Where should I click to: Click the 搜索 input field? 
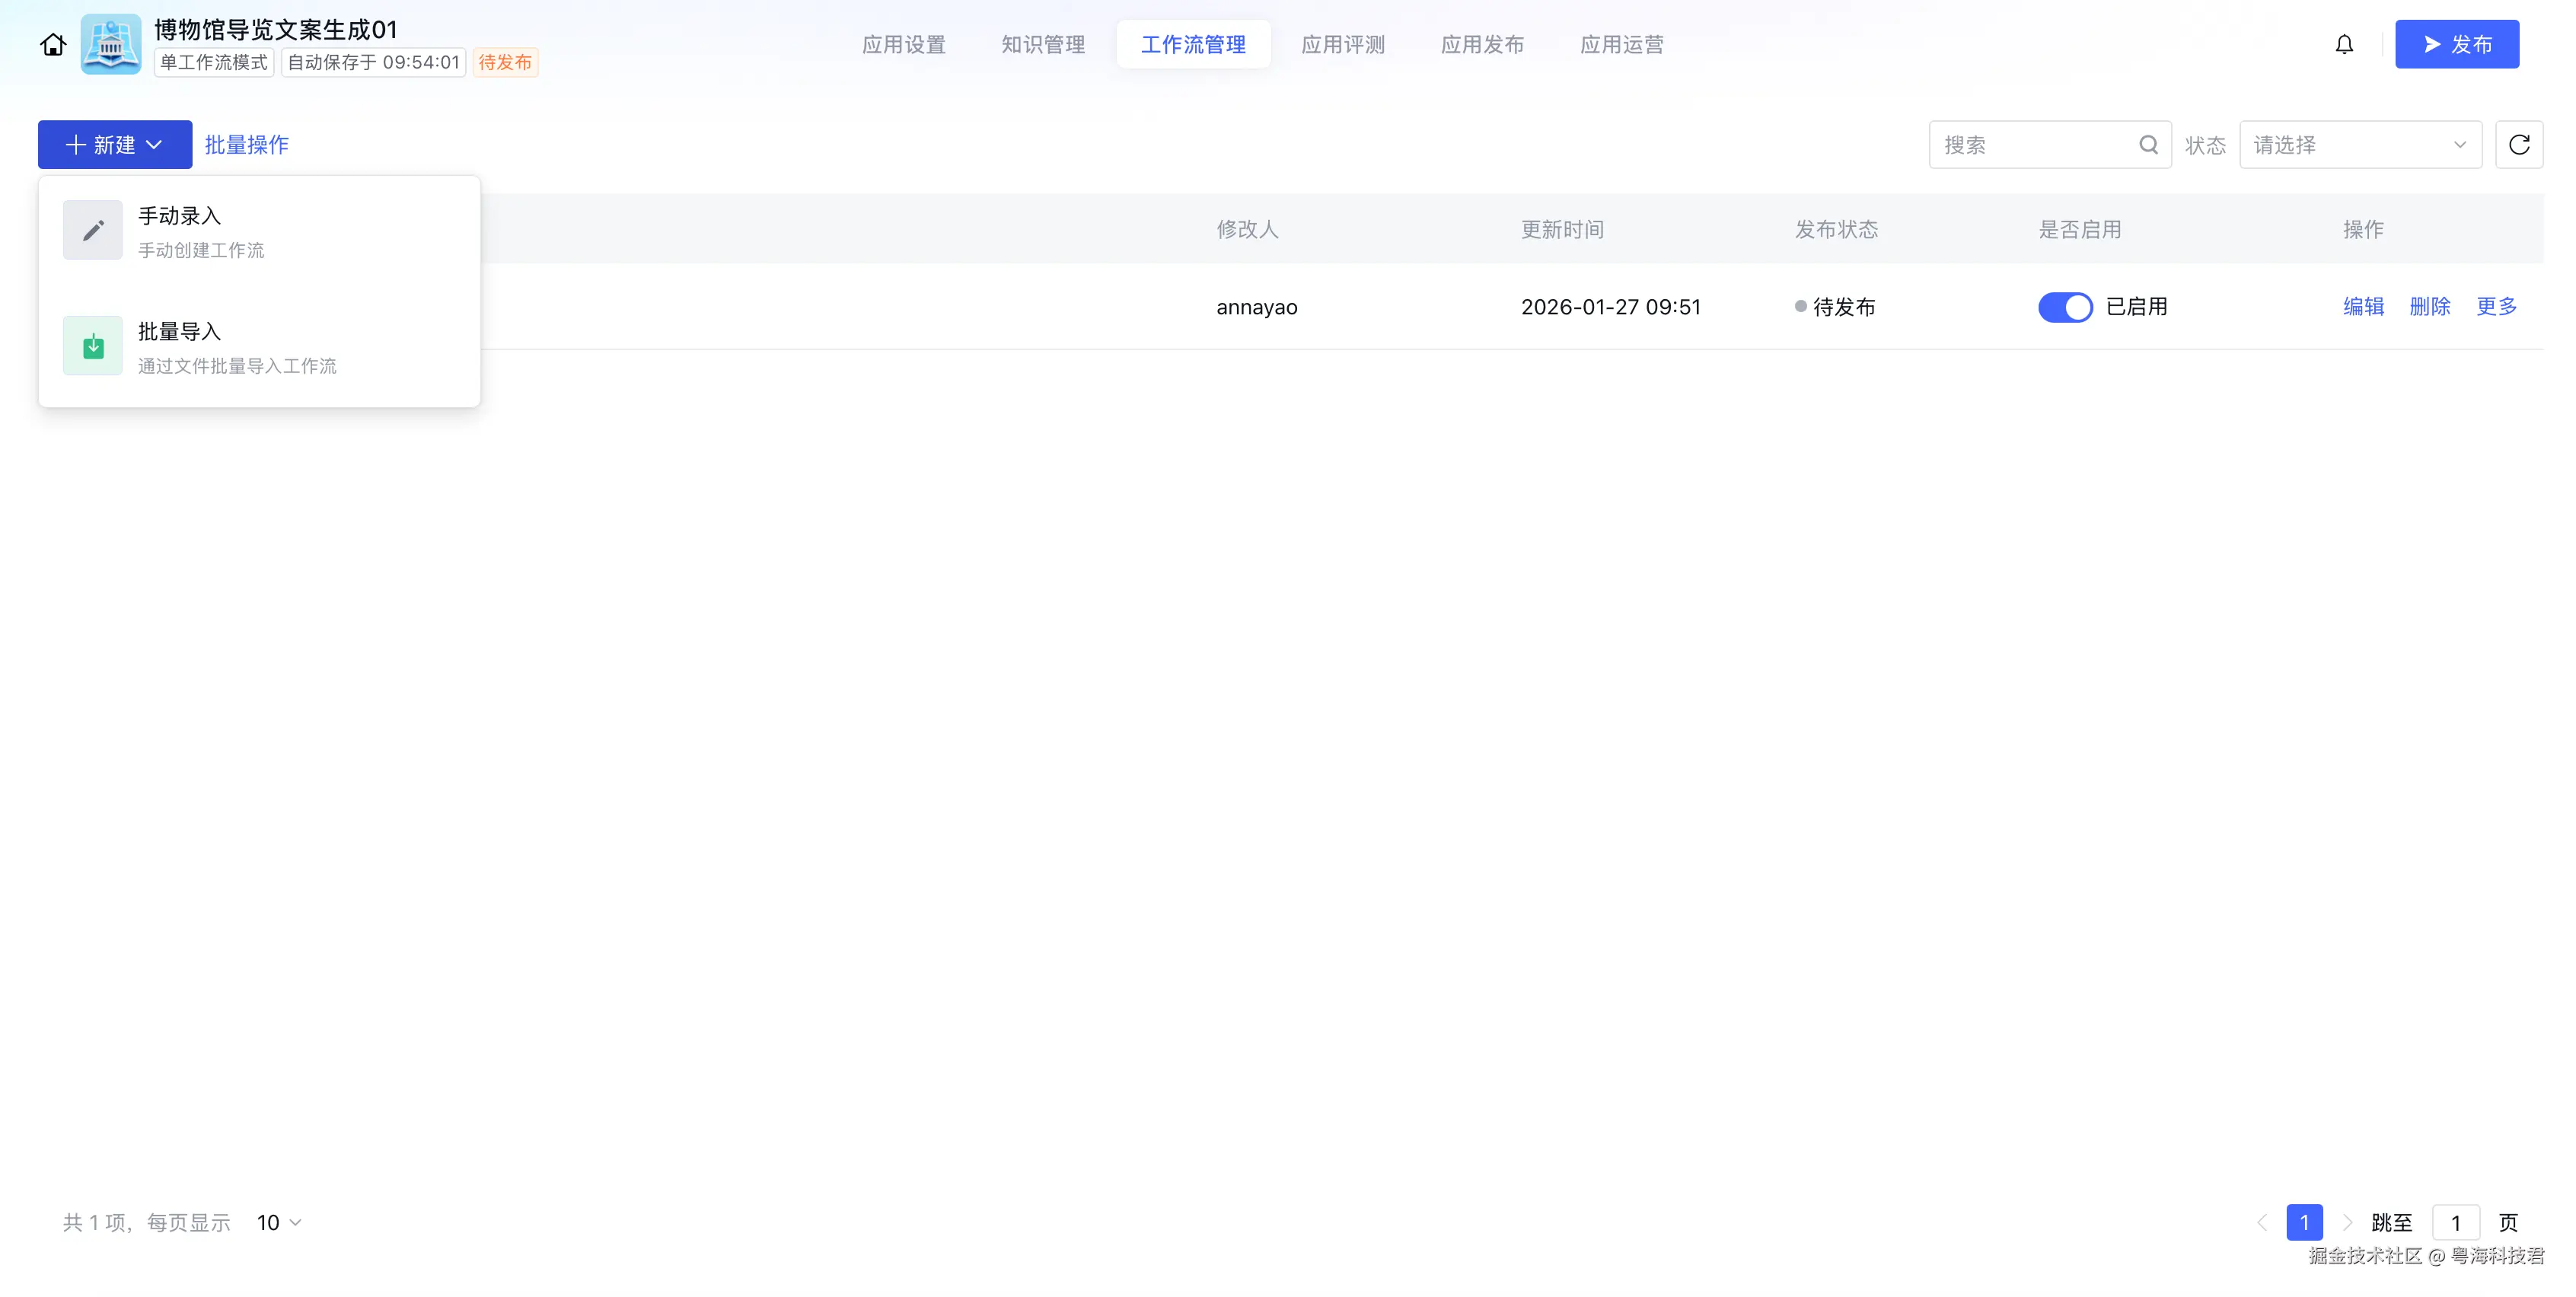[2030, 145]
